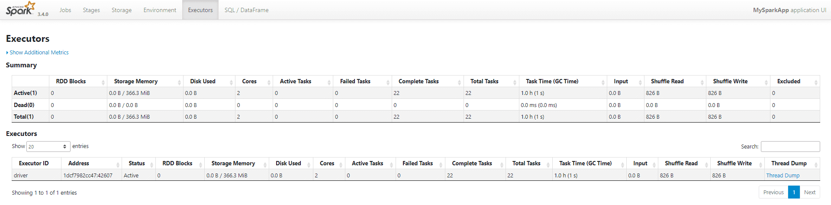Click the Previous pagination button

[x=773, y=192]
